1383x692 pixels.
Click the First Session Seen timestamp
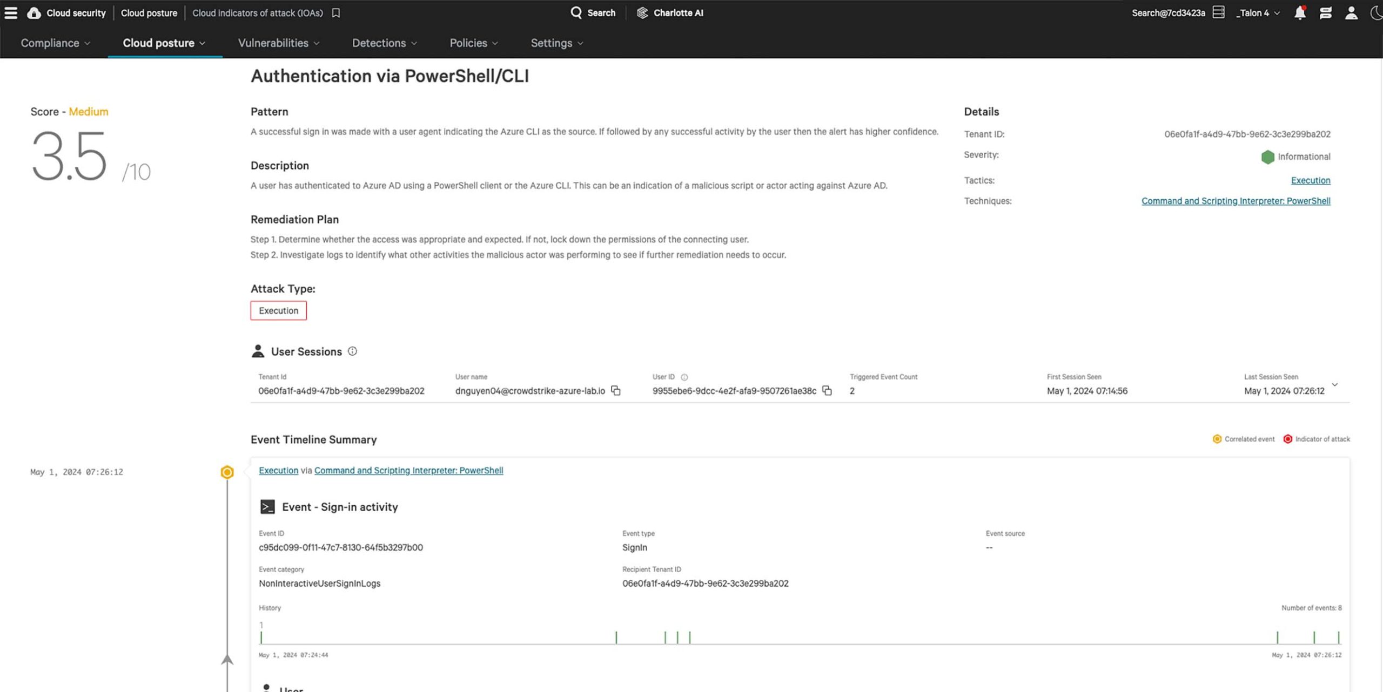tap(1087, 391)
